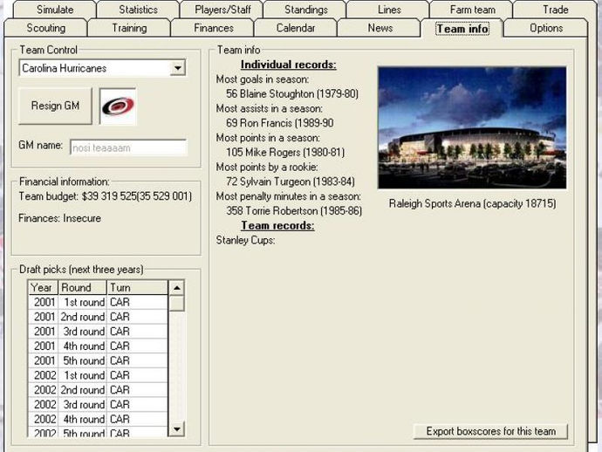Screen dimensions: 602x452
Task: Click the Raleigh Sports Arena capacity caption
Action: pyautogui.click(x=472, y=203)
